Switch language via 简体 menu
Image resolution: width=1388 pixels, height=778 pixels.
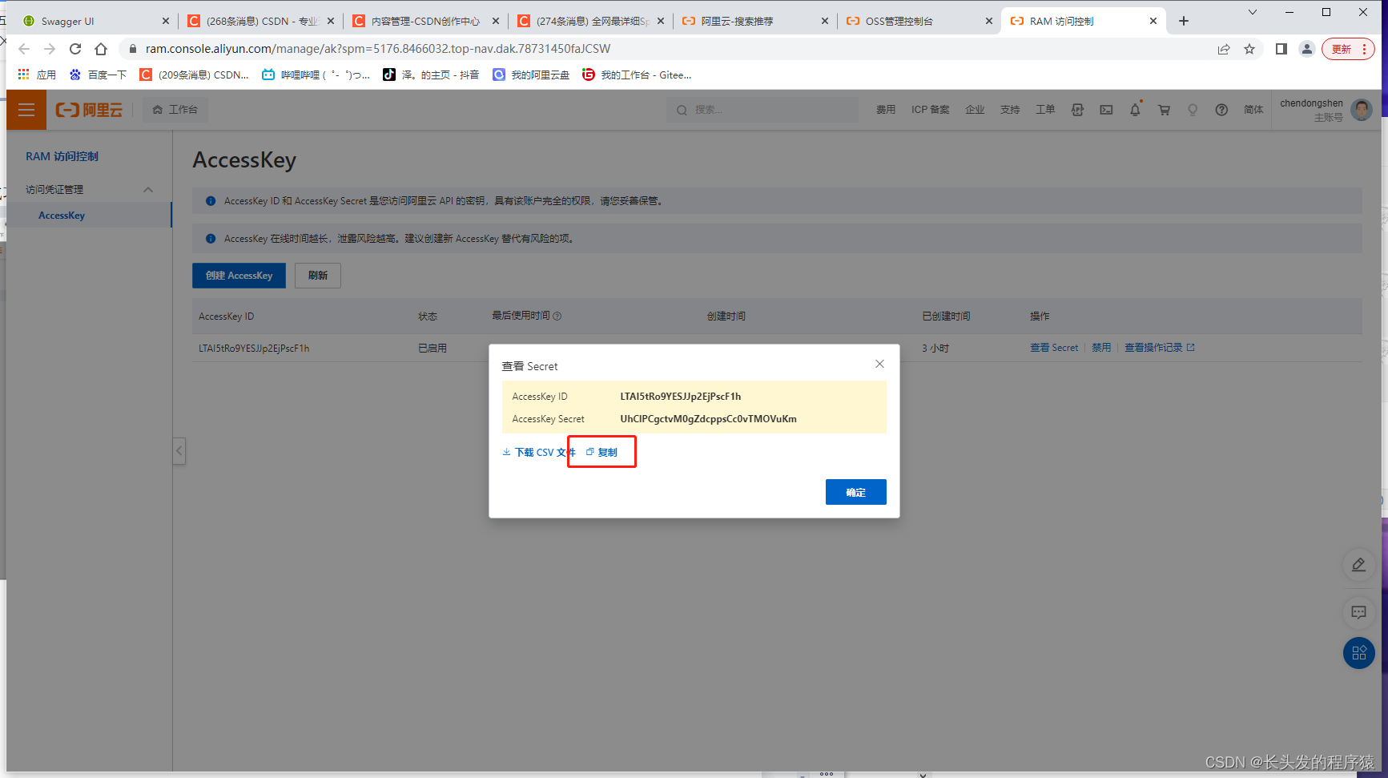point(1253,110)
